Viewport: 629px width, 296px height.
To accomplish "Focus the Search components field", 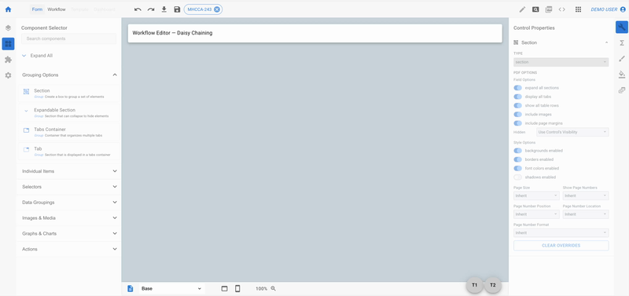I will 68,38.
